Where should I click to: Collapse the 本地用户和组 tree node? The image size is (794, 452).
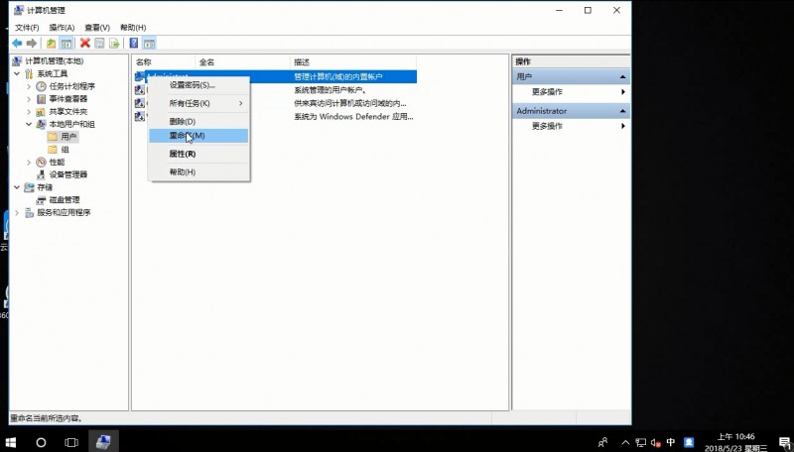[x=29, y=124]
